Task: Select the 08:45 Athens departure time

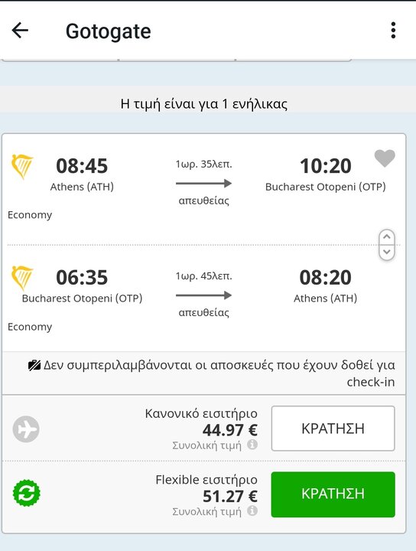Action: (82, 166)
